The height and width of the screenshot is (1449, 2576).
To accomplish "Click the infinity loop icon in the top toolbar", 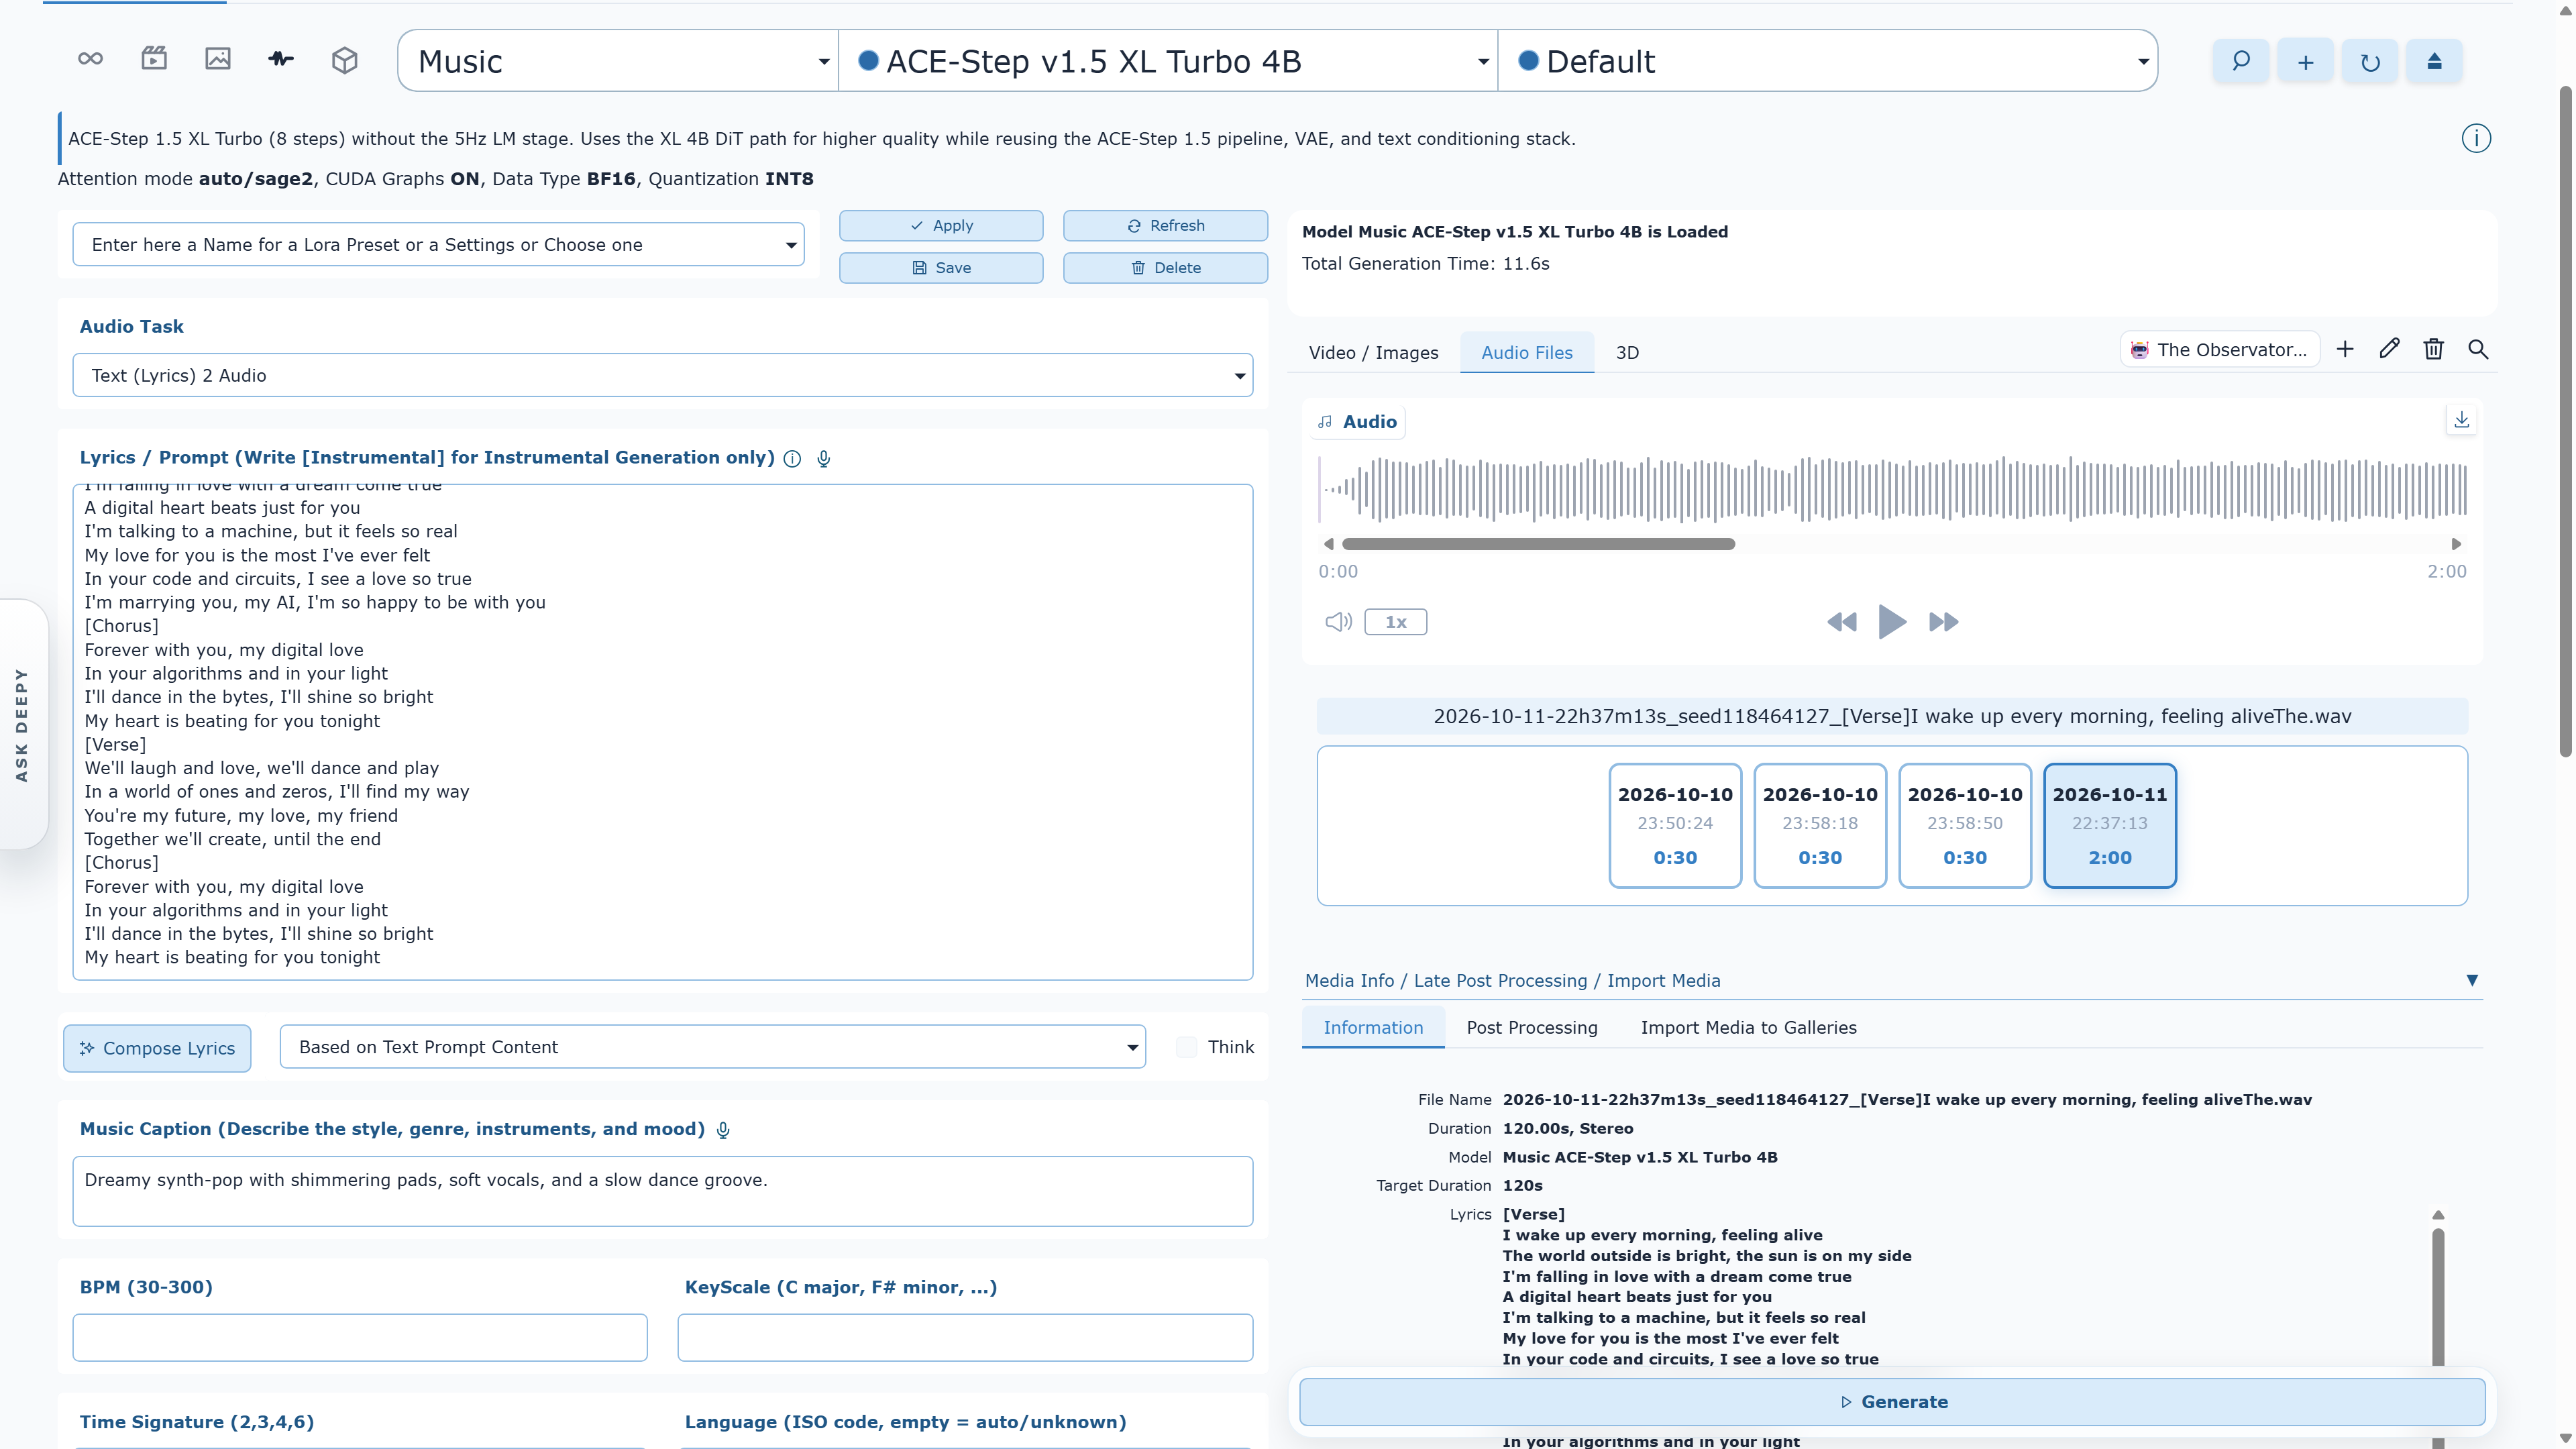I will (90, 59).
